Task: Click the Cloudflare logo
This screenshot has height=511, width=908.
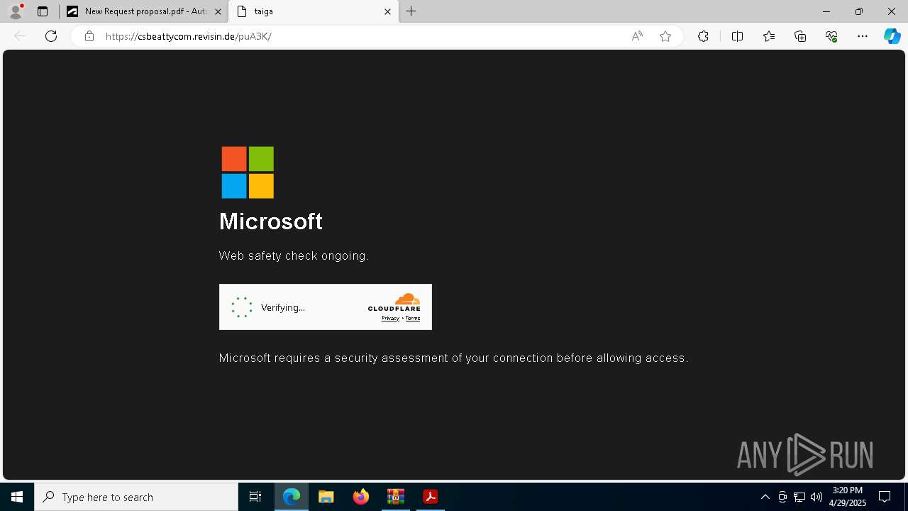Action: tap(394, 302)
